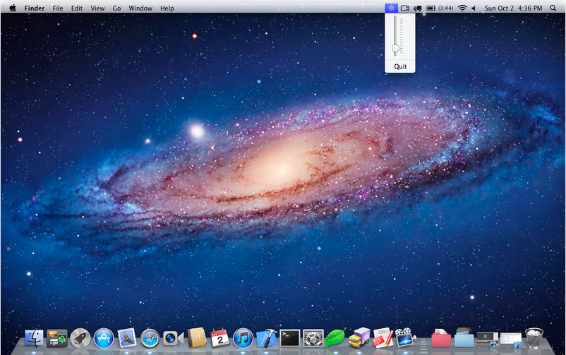Open the Apple menu
566x355 pixels.
(x=13, y=8)
